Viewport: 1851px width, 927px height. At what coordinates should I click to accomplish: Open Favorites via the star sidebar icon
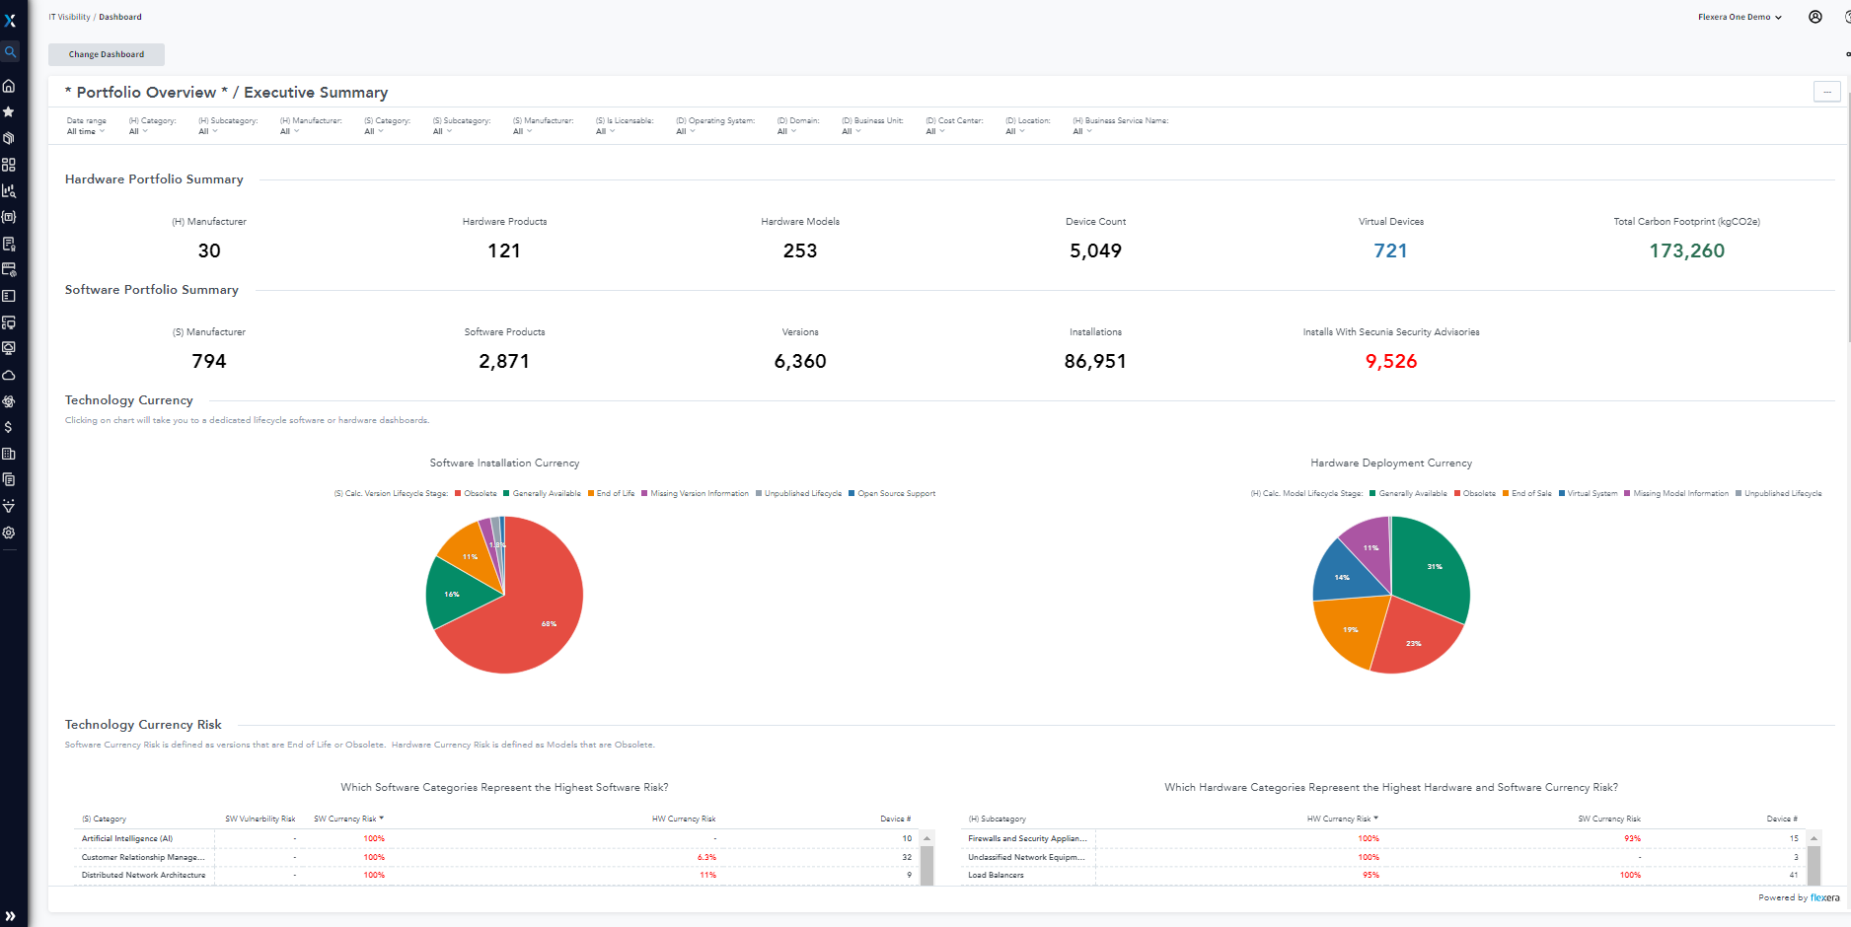pyautogui.click(x=9, y=111)
